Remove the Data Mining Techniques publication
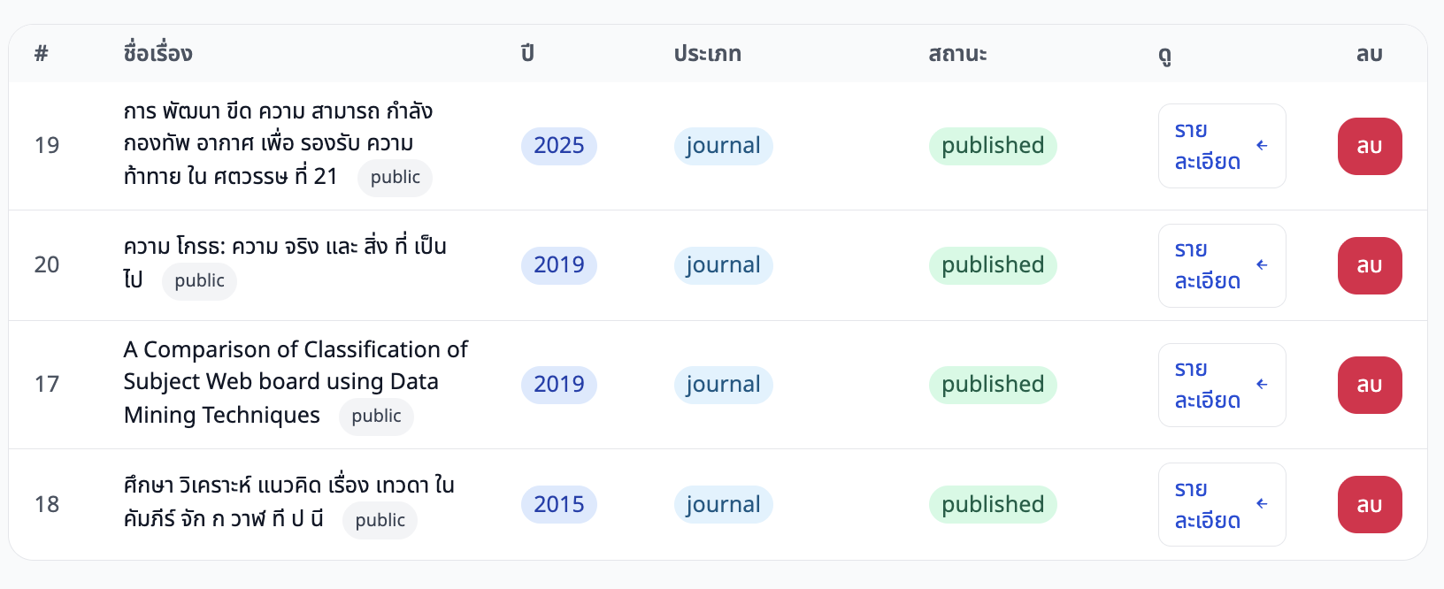This screenshot has height=589, width=1444. 1369,385
